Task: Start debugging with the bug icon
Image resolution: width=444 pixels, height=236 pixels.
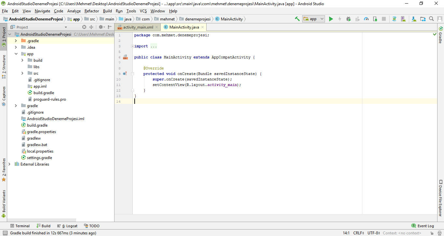Action: (x=348, y=19)
